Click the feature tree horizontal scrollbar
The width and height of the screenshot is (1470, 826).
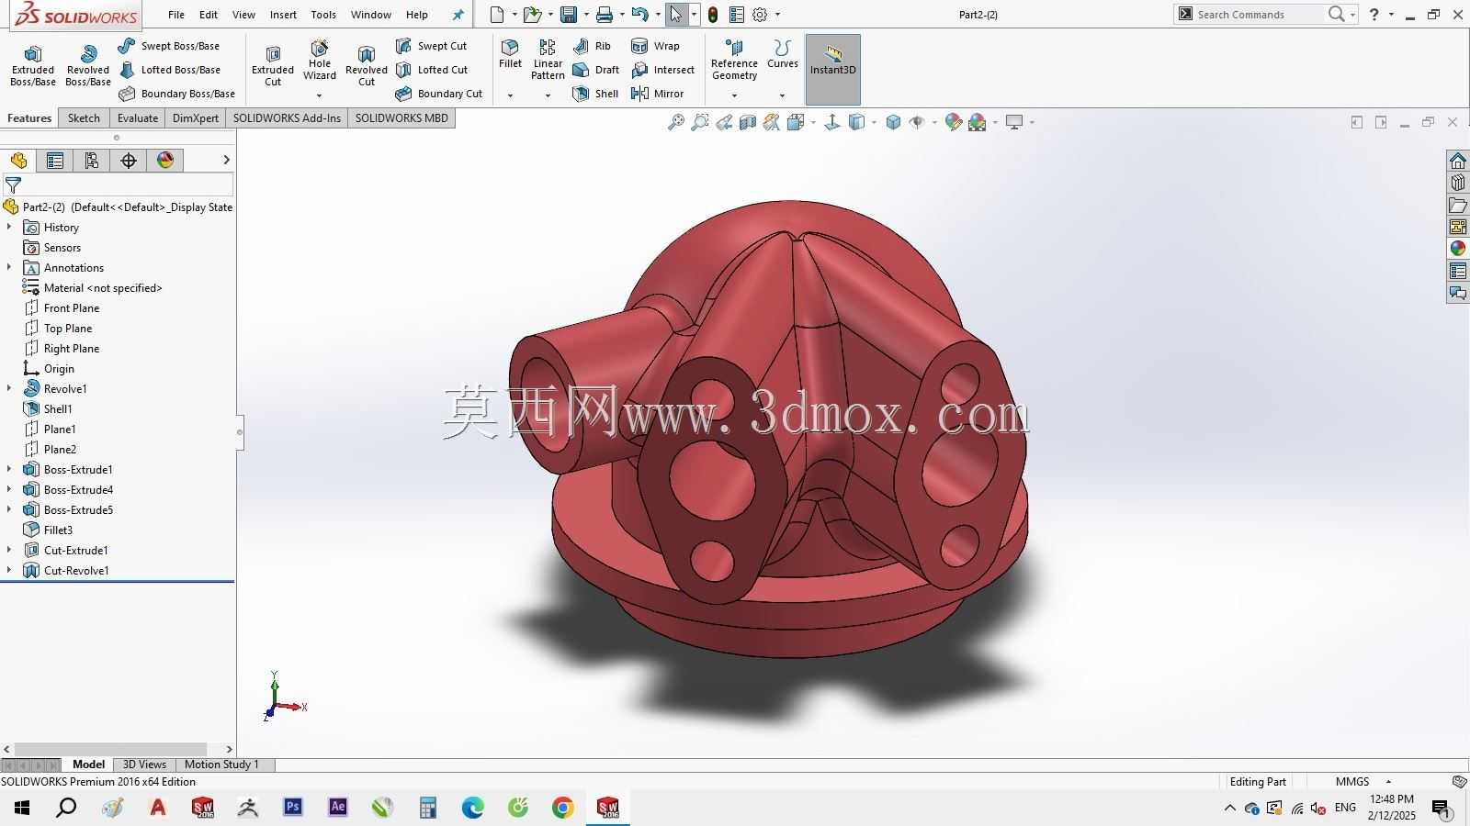pyautogui.click(x=110, y=749)
